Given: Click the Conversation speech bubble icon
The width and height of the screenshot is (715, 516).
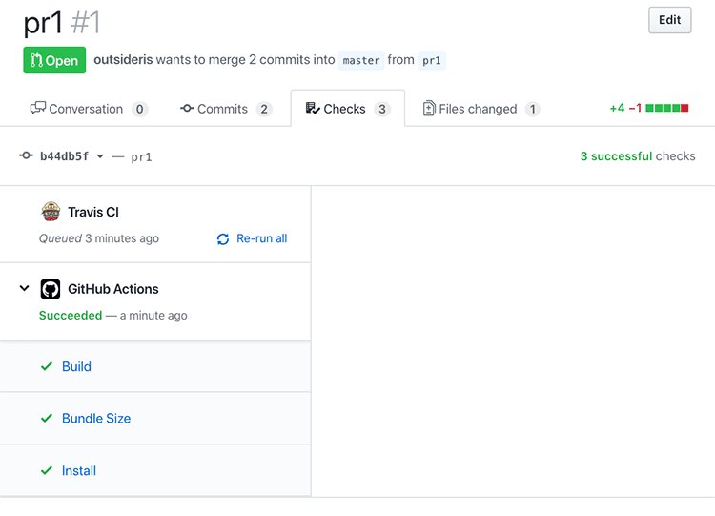Looking at the screenshot, I should click(38, 108).
